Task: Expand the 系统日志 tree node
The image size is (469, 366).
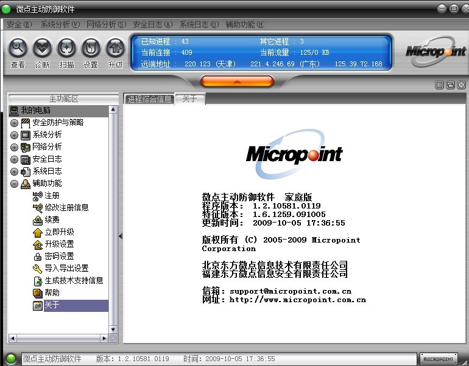Action: click(14, 171)
